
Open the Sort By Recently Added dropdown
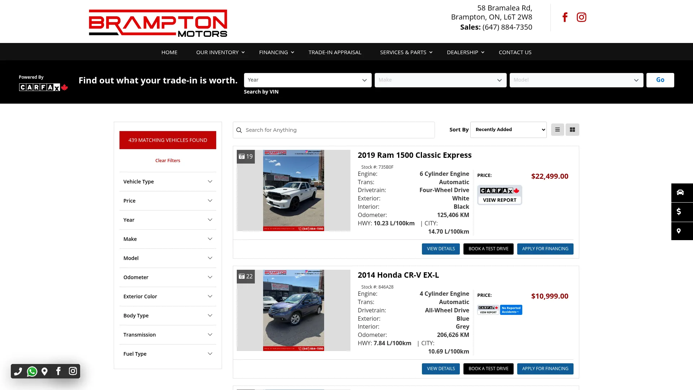(508, 130)
